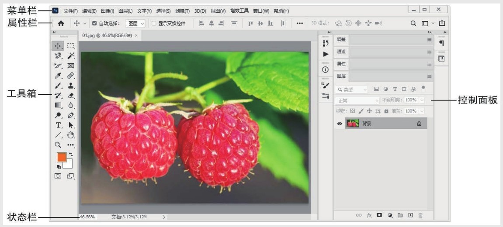Screen dimensions: 503x227
Task: Create new group folder icon
Action: (400, 215)
